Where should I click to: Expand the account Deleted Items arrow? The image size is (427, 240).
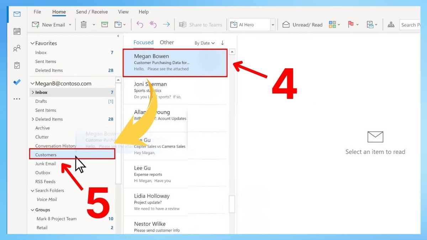(x=33, y=119)
